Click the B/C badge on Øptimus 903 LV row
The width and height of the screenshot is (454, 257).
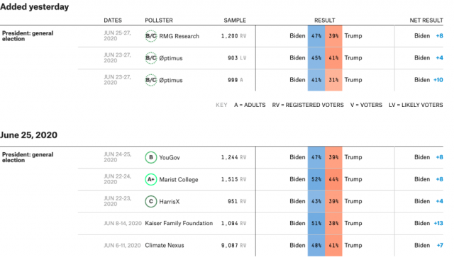[x=151, y=58]
